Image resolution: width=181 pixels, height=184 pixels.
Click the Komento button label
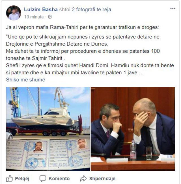point(59,179)
